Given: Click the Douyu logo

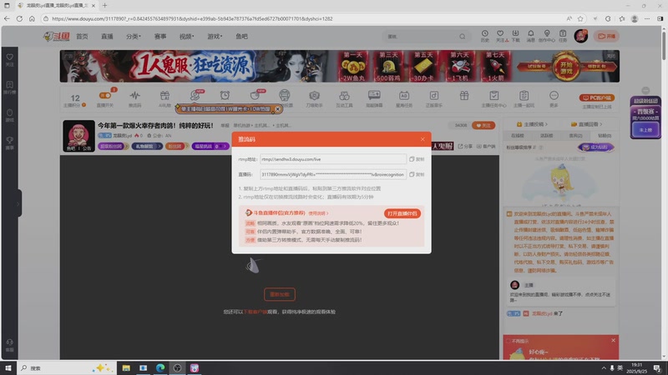Looking at the screenshot, I should (56, 37).
